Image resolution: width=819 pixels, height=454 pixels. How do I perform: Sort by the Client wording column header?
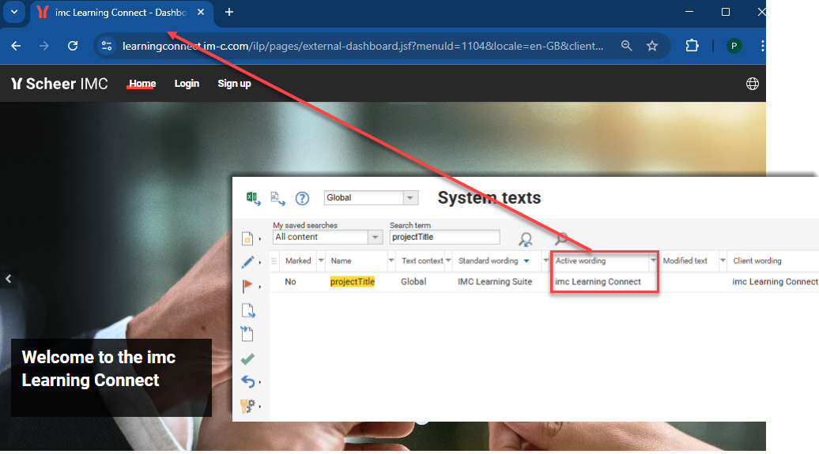point(757,261)
